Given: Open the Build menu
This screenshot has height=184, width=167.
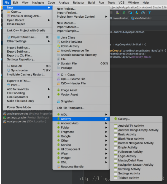Looking at the screenshot, I should 91,2.
